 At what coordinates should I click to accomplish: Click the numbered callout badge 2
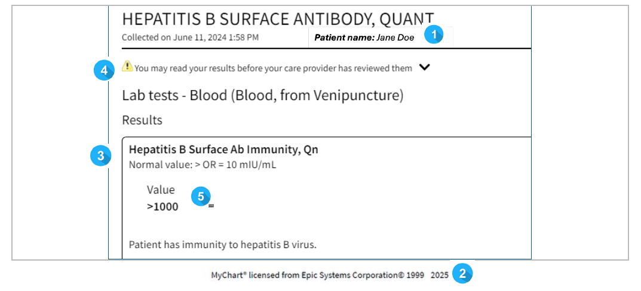[462, 274]
